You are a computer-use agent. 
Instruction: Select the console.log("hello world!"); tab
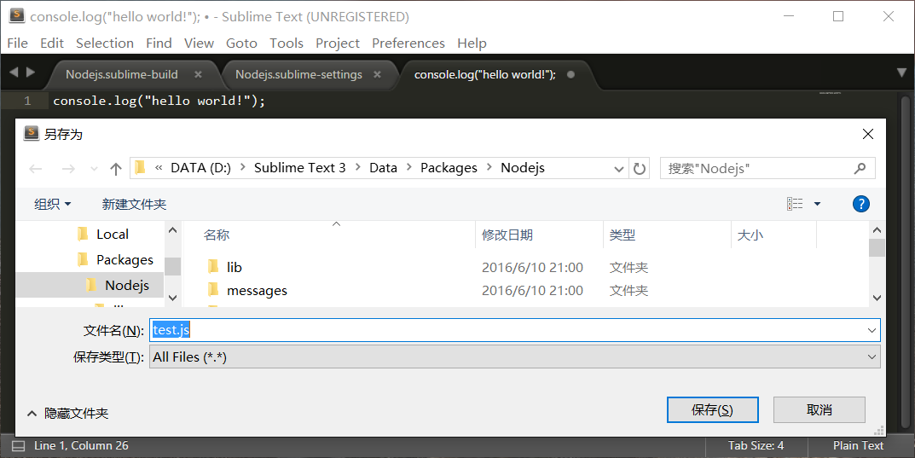(x=485, y=75)
